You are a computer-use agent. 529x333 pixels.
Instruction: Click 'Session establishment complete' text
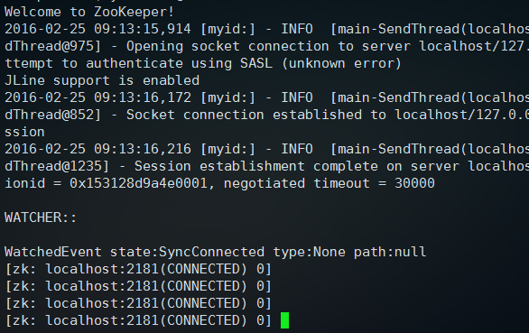click(256, 166)
